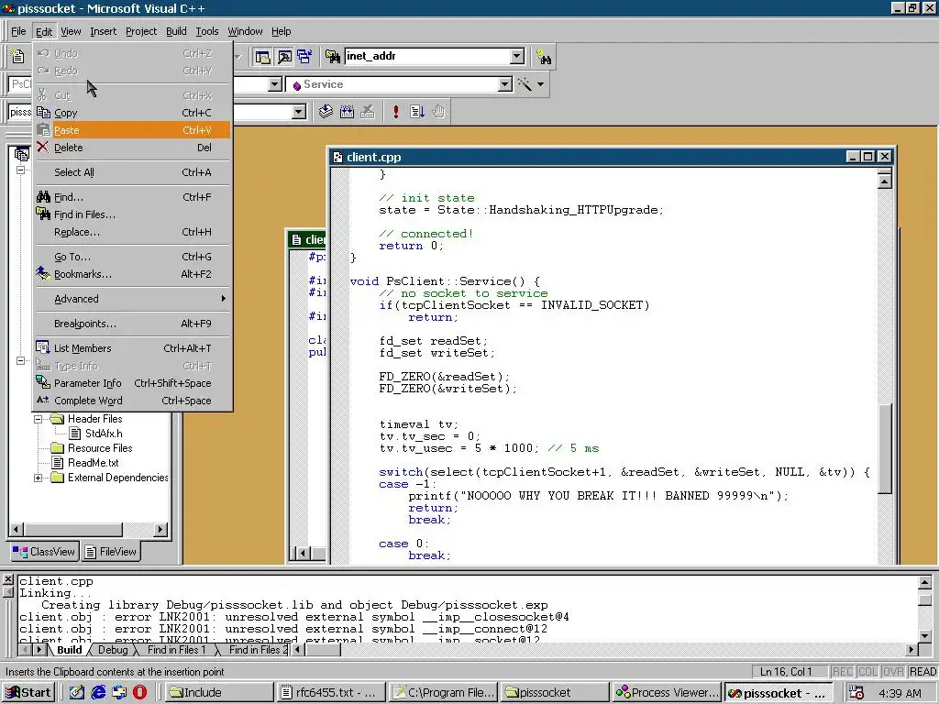Click the client.cpp vertical scrollbar thumb

tap(885, 448)
